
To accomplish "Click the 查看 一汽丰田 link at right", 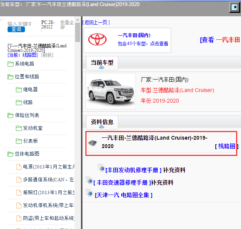I will 220,40.
